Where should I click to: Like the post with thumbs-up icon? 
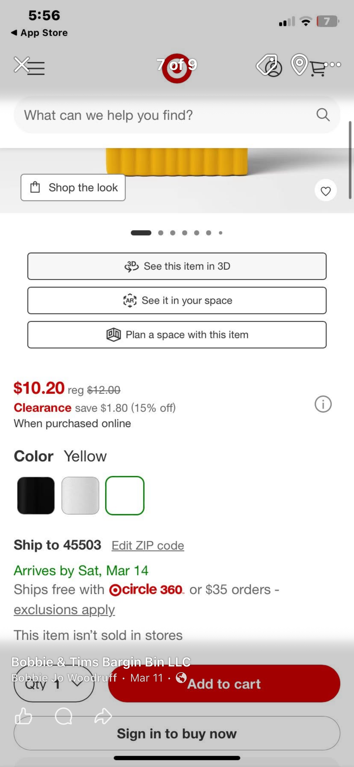(24, 716)
